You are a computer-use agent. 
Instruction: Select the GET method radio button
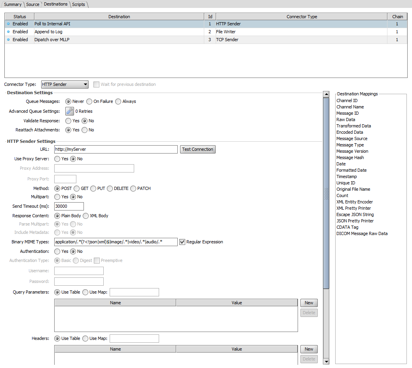(x=77, y=188)
